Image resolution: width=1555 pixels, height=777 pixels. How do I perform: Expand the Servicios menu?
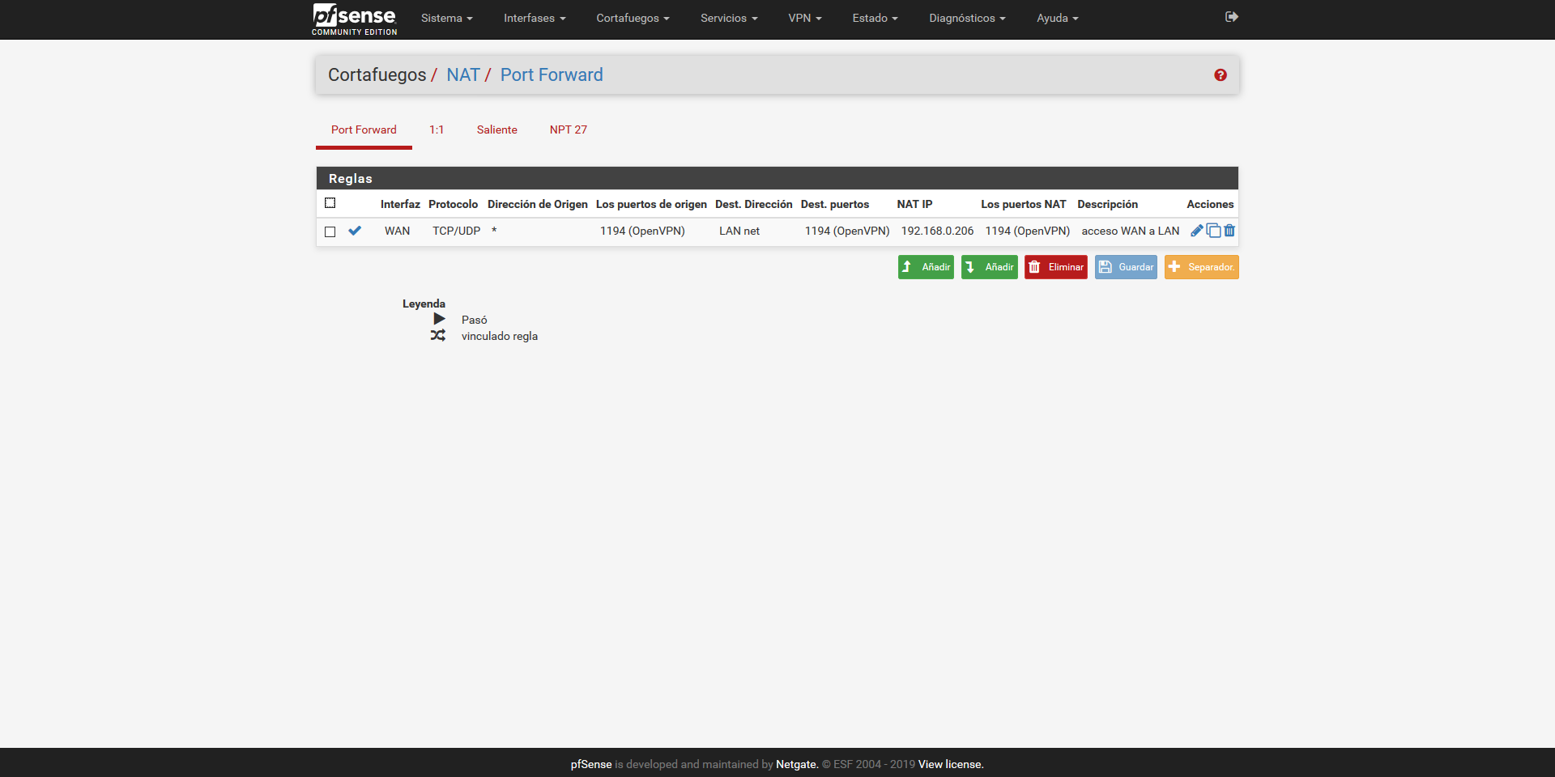tap(729, 18)
